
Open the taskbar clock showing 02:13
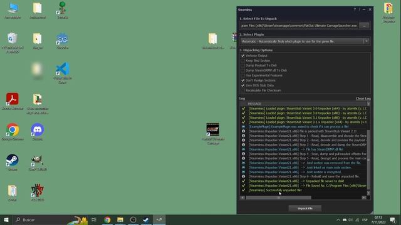[x=378, y=219]
